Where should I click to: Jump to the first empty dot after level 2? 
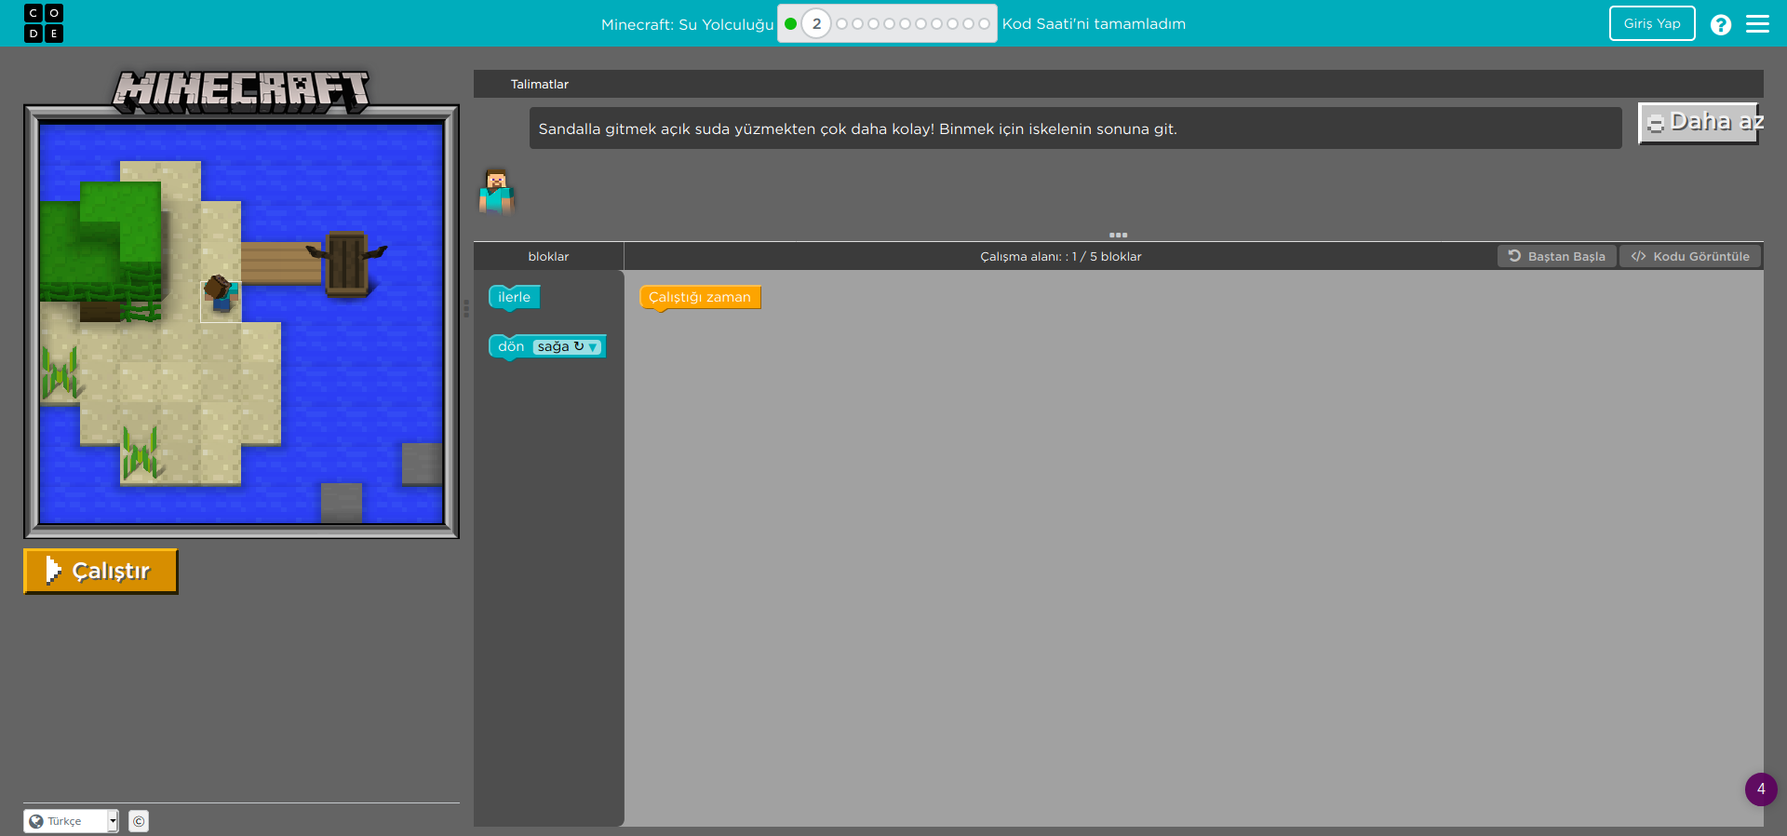click(841, 24)
